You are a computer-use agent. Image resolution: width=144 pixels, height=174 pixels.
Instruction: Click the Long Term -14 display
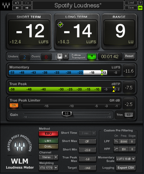76,32
